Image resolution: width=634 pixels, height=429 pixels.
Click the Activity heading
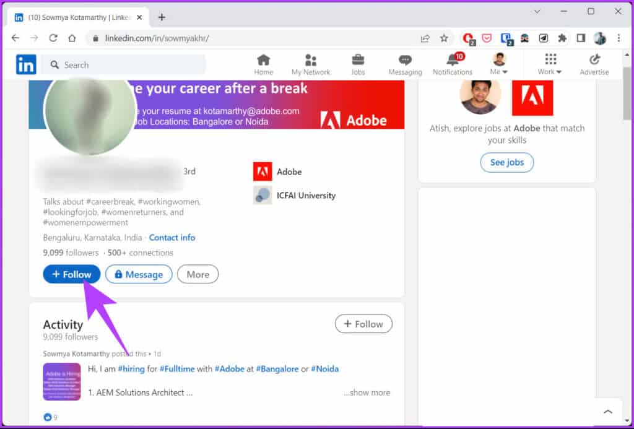pyautogui.click(x=63, y=324)
